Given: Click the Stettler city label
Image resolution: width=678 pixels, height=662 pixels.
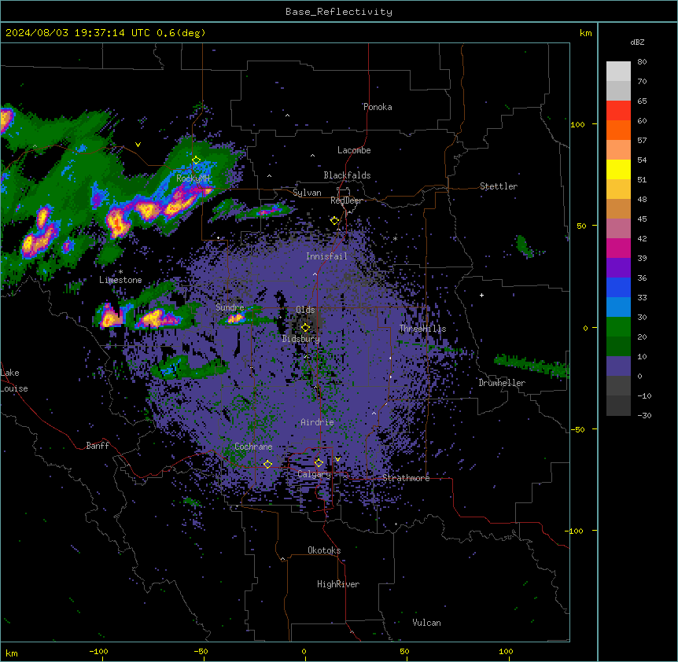Looking at the screenshot, I should [x=499, y=186].
